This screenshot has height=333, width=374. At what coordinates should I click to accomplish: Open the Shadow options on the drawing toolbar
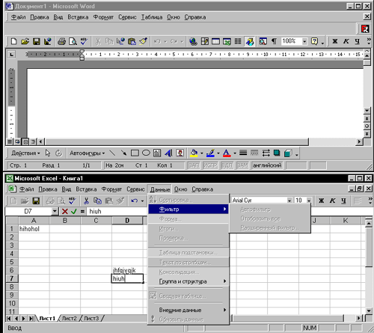coord(277,153)
